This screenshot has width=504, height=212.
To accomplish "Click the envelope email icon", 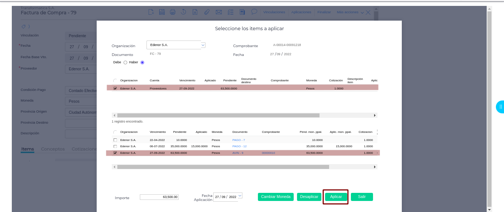I will pyautogui.click(x=218, y=12).
